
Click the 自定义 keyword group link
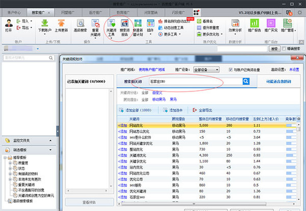pyautogui.click(x=157, y=92)
